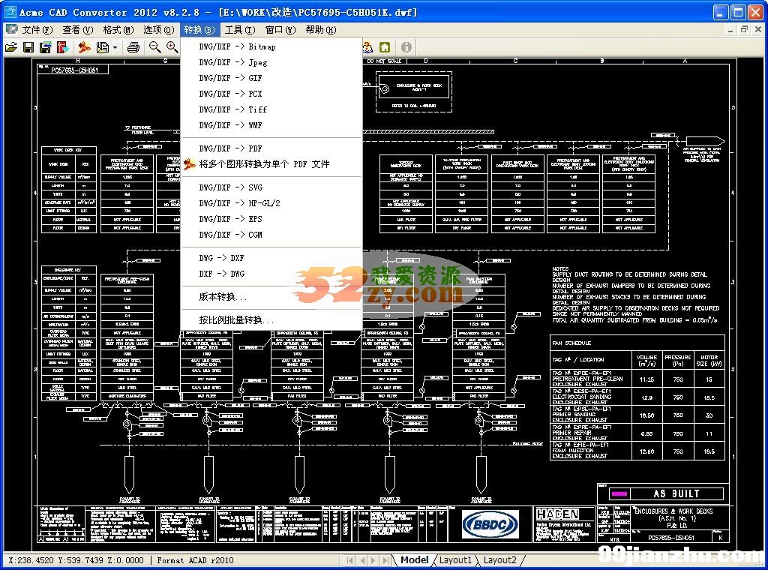
Task: Close the 转换(B) menu
Action: (199, 30)
